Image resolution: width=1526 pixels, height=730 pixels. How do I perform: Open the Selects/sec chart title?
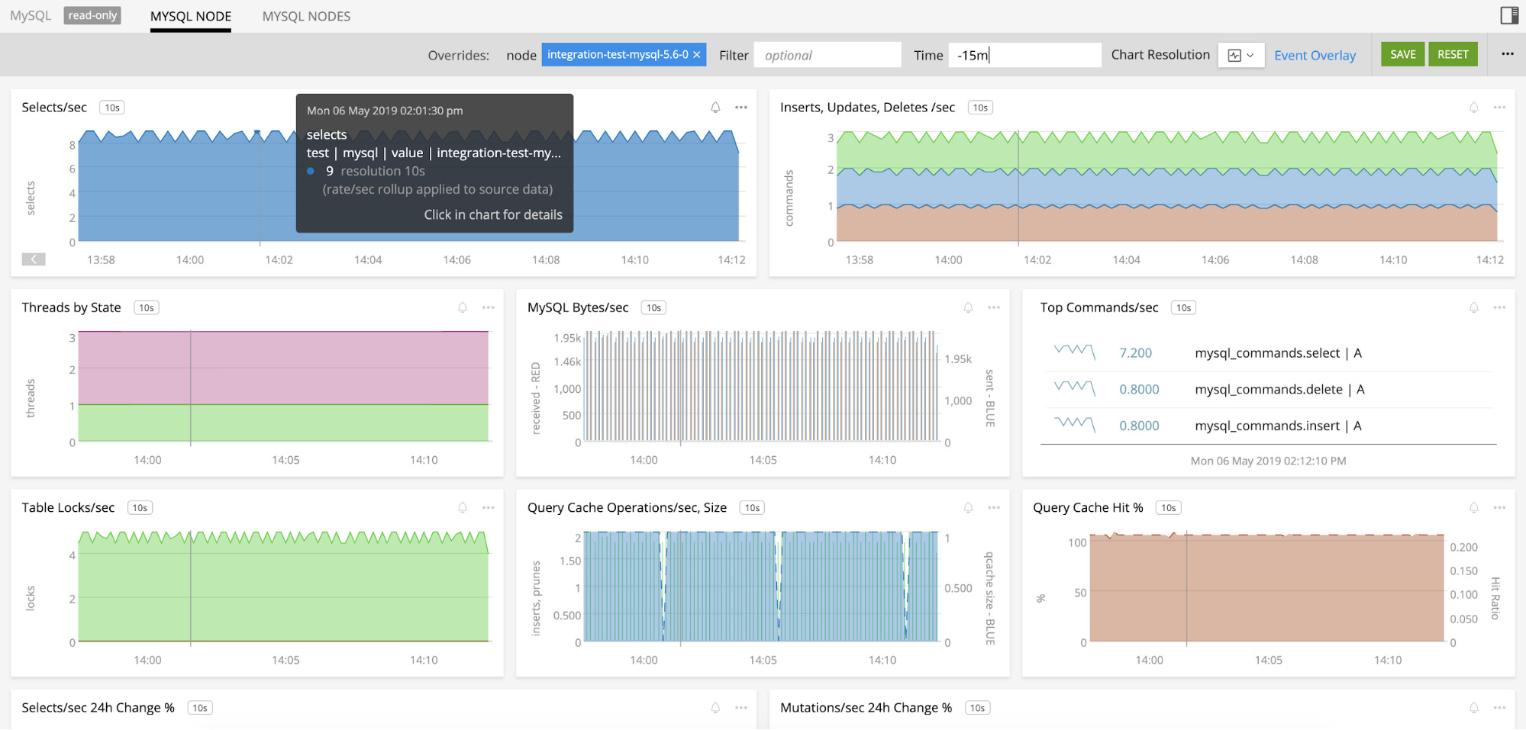[54, 108]
